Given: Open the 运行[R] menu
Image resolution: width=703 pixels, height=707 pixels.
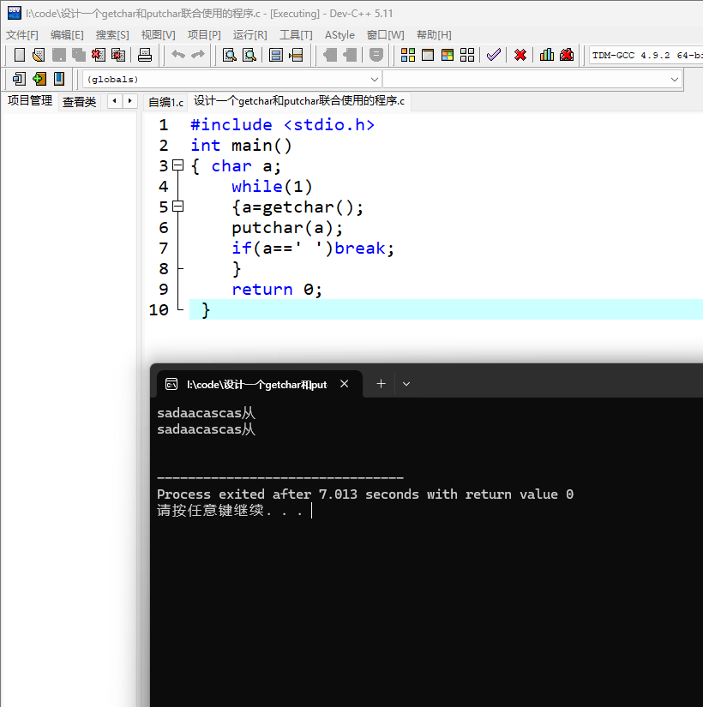Looking at the screenshot, I should pyautogui.click(x=250, y=35).
